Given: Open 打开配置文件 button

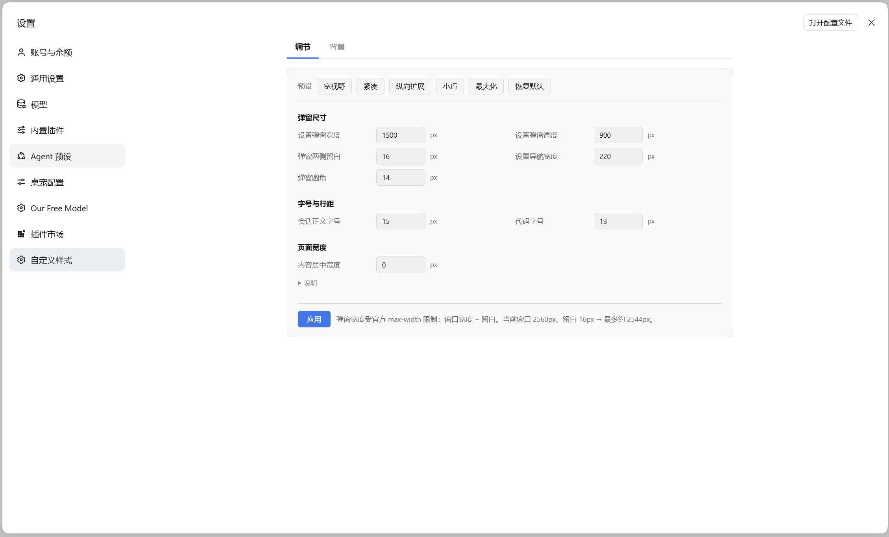Looking at the screenshot, I should (x=830, y=23).
